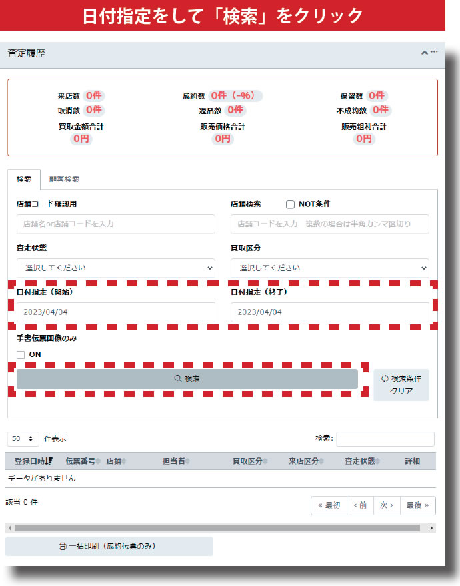Select the 検索 tab
The width and height of the screenshot is (460, 586).
click(x=24, y=179)
